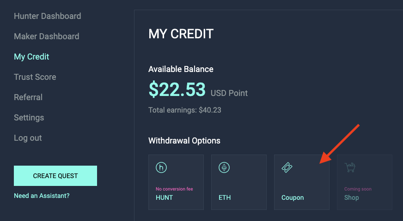Click the HUNT token circle icon

(x=161, y=167)
